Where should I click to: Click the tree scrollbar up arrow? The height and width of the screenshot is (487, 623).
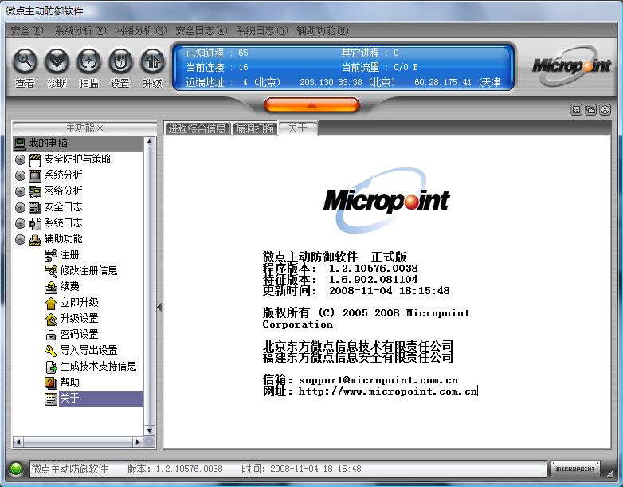pos(150,142)
